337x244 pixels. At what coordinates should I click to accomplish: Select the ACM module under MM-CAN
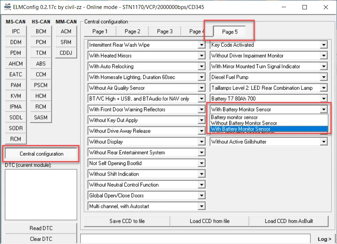[66, 32]
